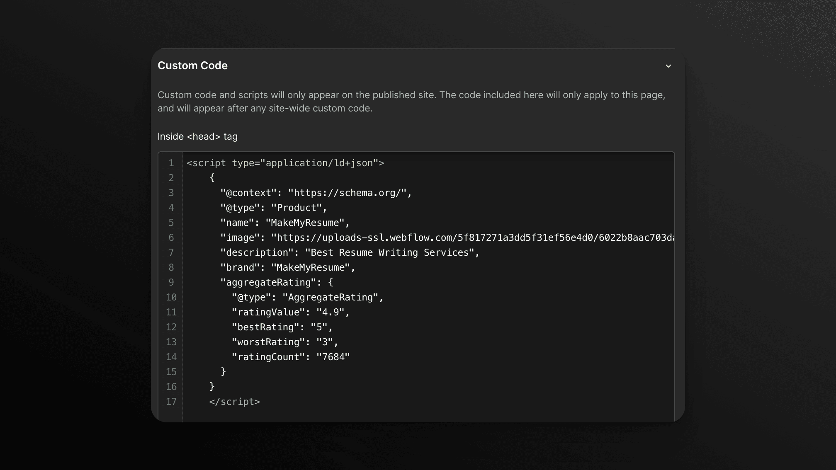Click the custom code explanation paragraph

(411, 101)
